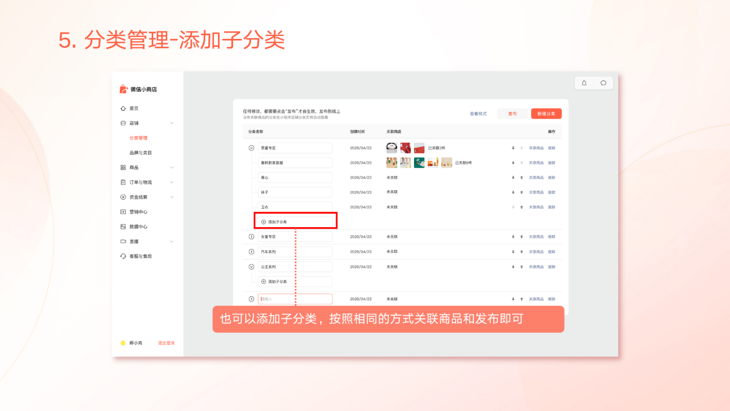
Task: Move 女童专区 row up with the arrow
Action: [521, 237]
